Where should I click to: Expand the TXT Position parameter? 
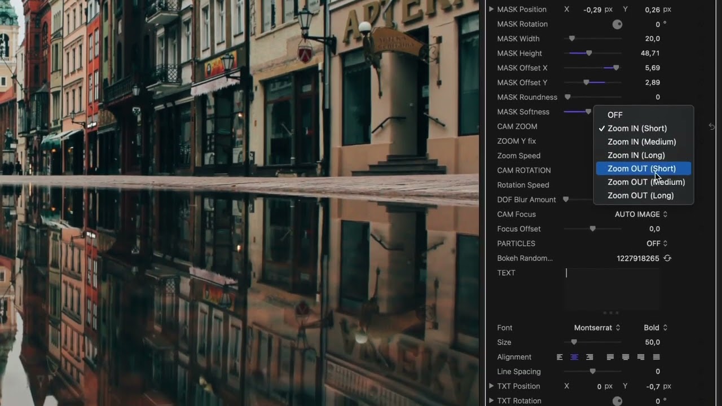(x=491, y=386)
